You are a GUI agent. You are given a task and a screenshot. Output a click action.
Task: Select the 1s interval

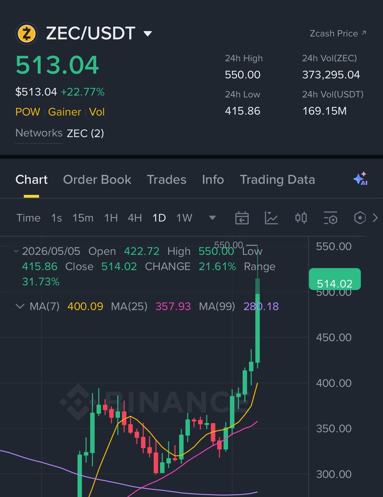56,218
